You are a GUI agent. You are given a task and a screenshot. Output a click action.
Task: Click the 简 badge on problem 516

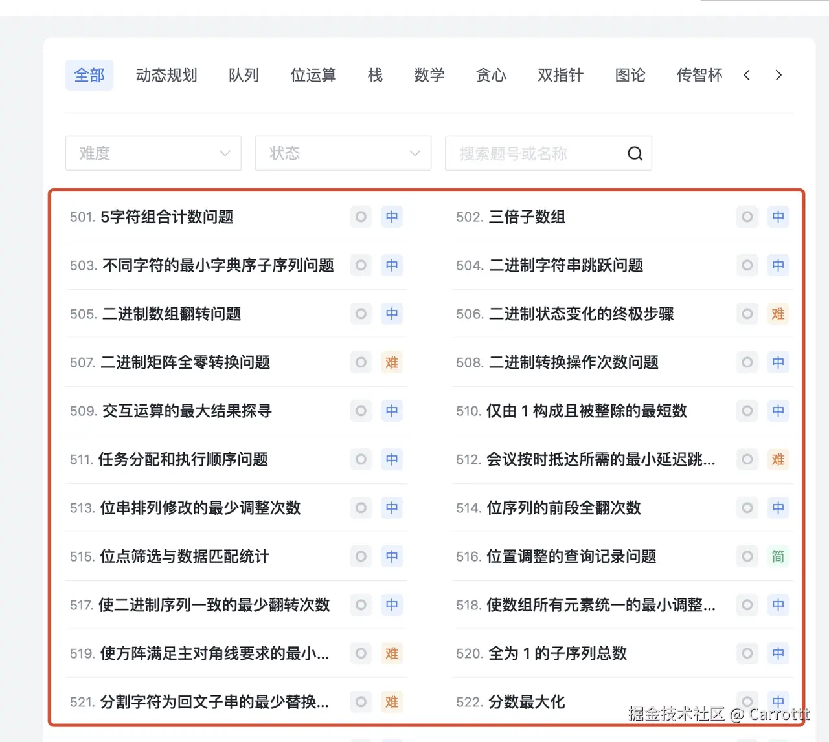[x=778, y=556]
